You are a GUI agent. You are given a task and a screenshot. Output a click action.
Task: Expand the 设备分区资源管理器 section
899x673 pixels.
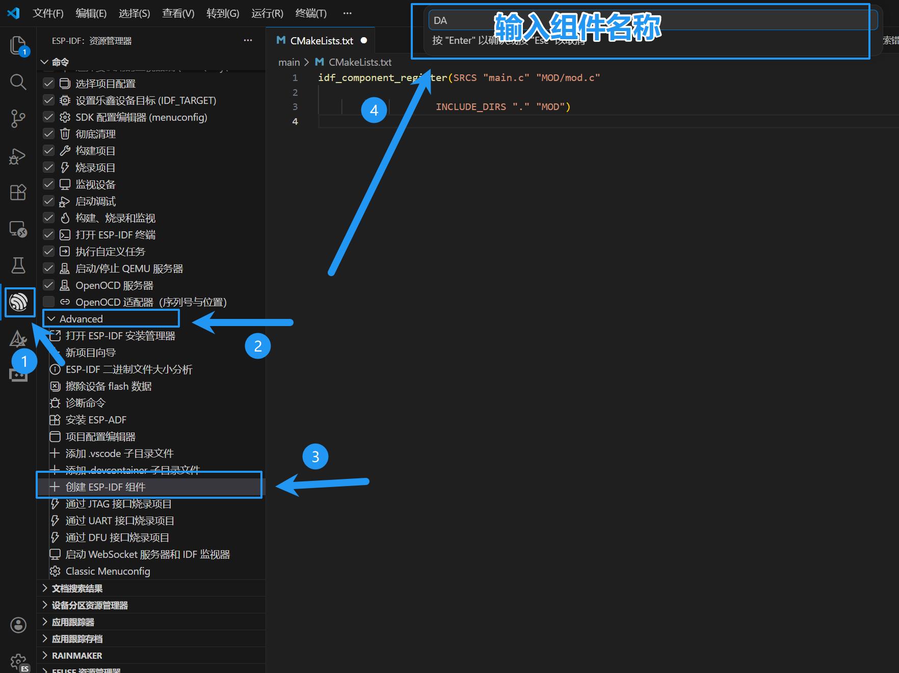tap(152, 605)
